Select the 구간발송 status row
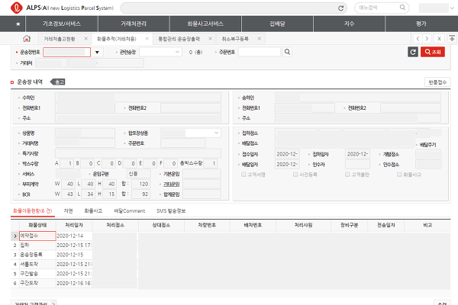This screenshot has height=305, width=458. coord(37,274)
